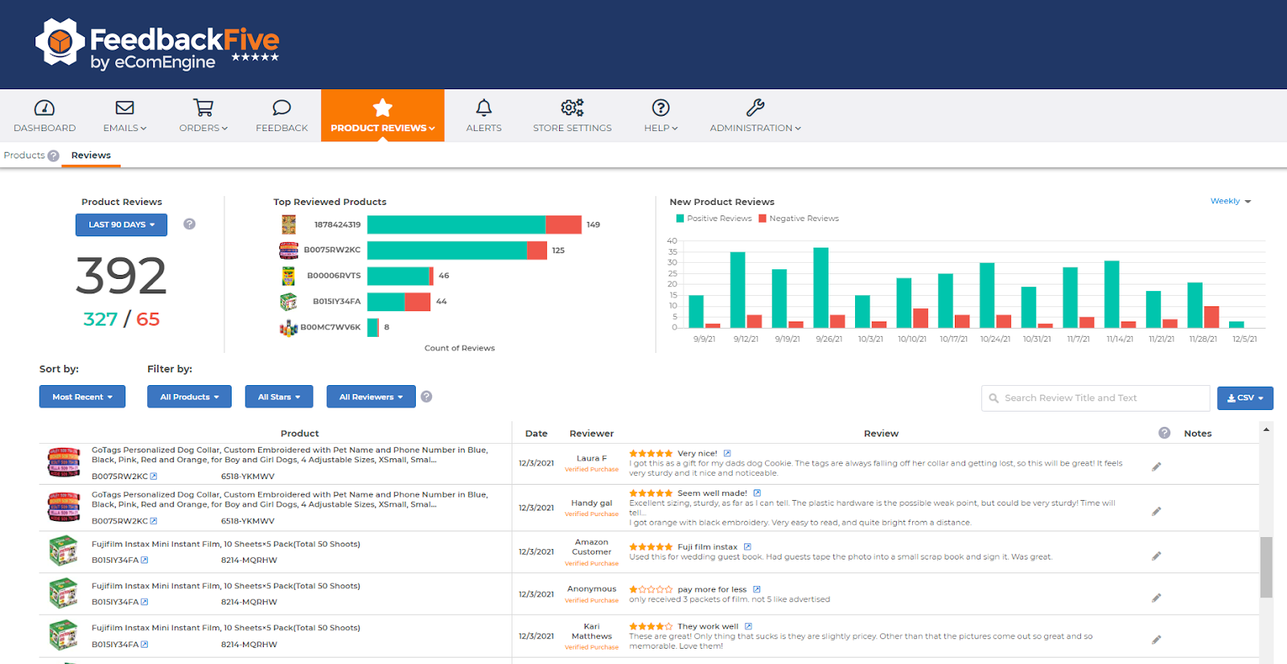Click help icon beside Last 90 Days
1287x664 pixels.
[x=189, y=224]
